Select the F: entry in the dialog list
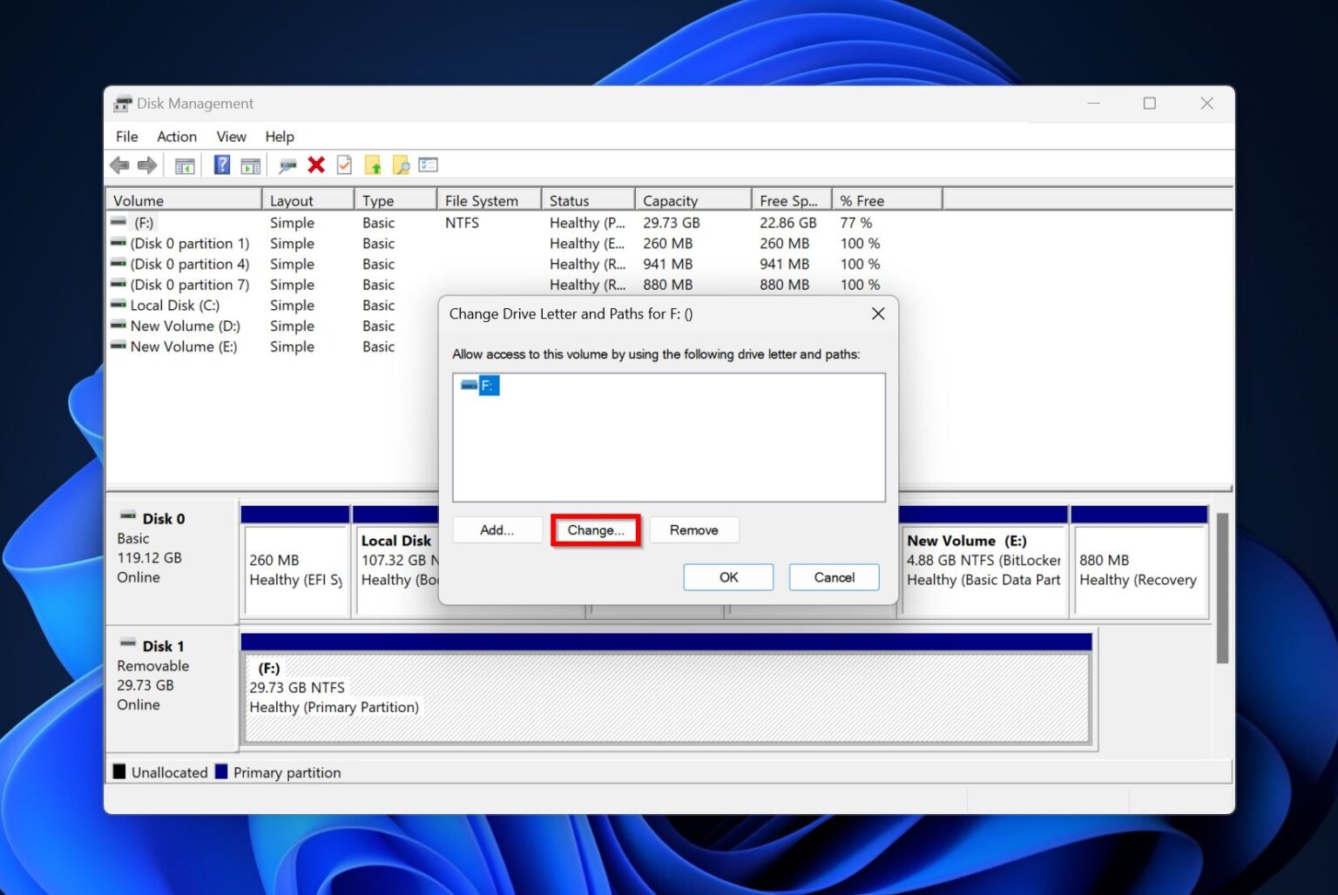This screenshot has width=1338, height=895. point(487,385)
